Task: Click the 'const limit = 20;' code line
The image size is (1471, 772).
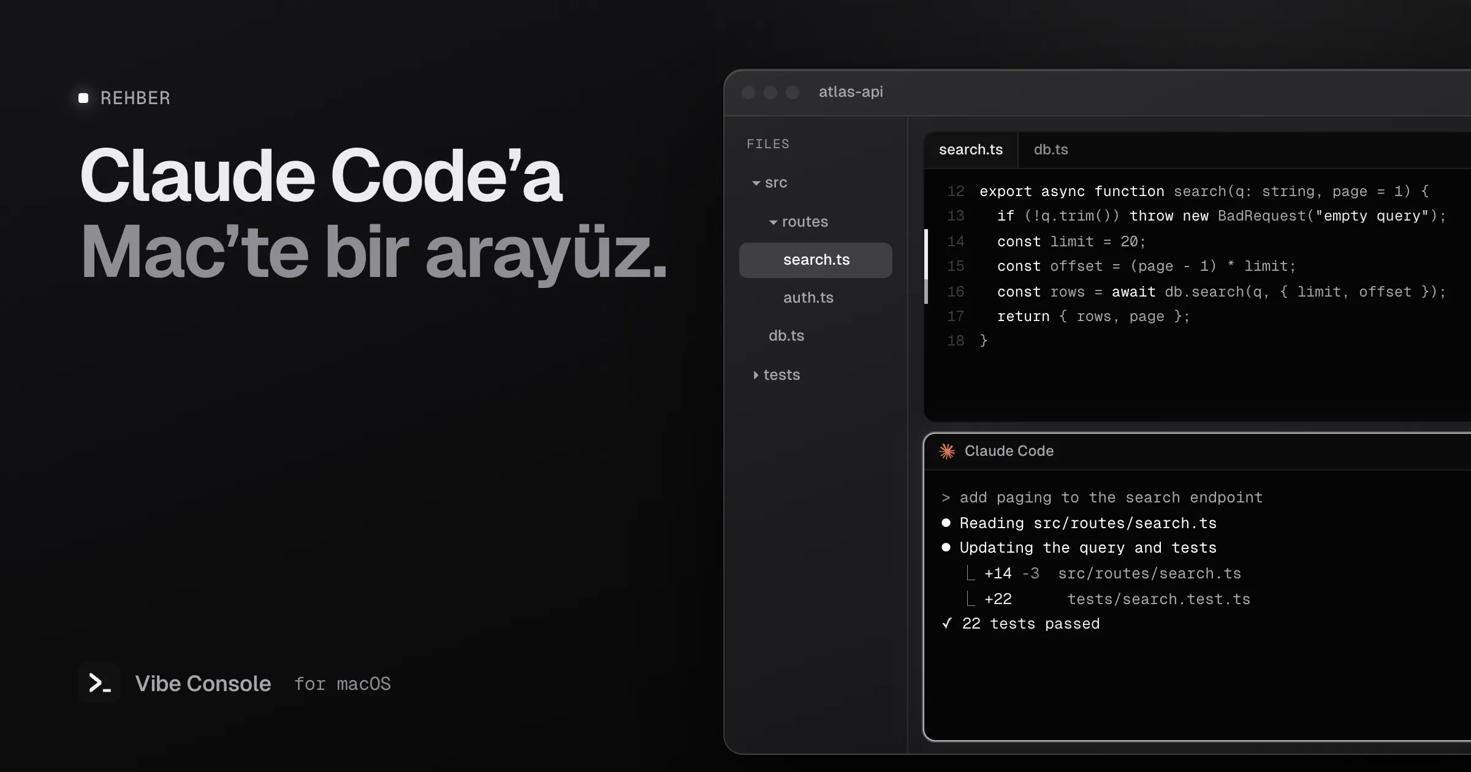Action: click(1071, 241)
